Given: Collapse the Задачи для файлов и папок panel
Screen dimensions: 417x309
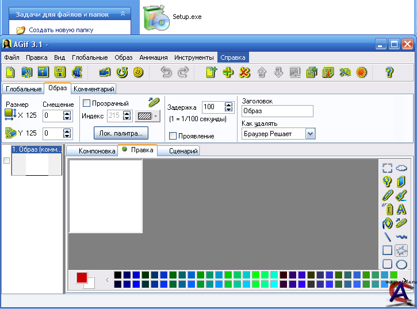Looking at the screenshot, I should (x=123, y=13).
